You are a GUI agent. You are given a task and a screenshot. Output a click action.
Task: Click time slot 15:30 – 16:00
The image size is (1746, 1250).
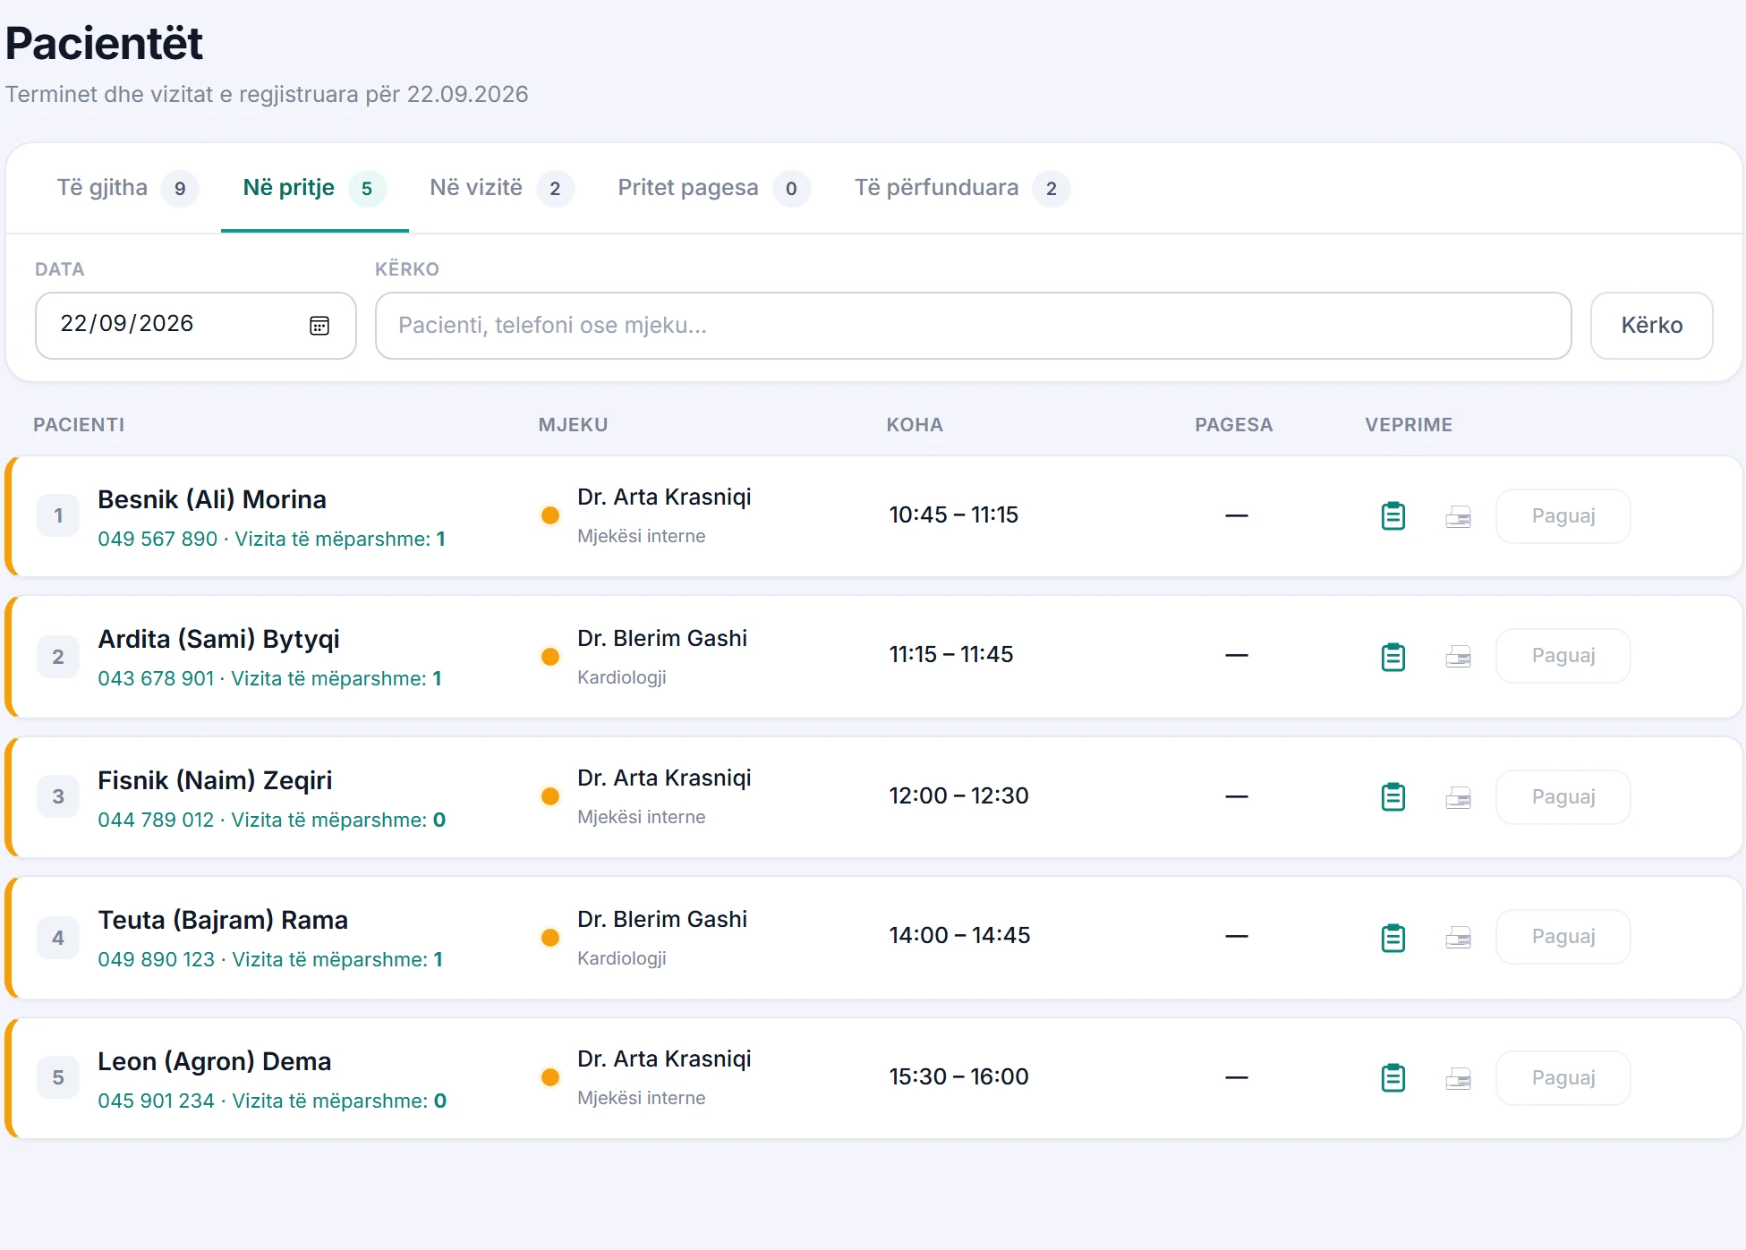pyautogui.click(x=958, y=1076)
